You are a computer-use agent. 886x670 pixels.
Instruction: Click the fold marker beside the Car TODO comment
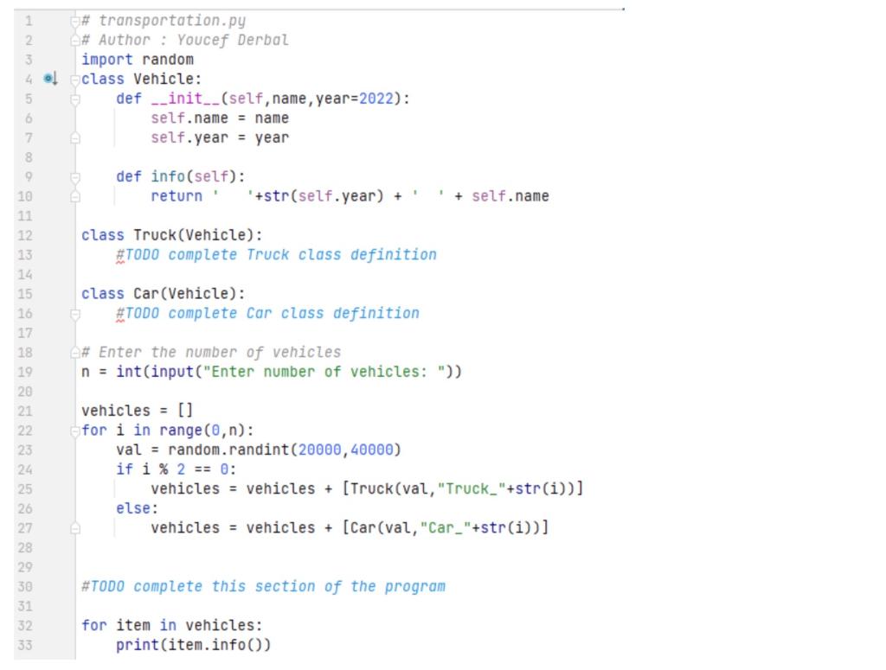[x=75, y=314]
